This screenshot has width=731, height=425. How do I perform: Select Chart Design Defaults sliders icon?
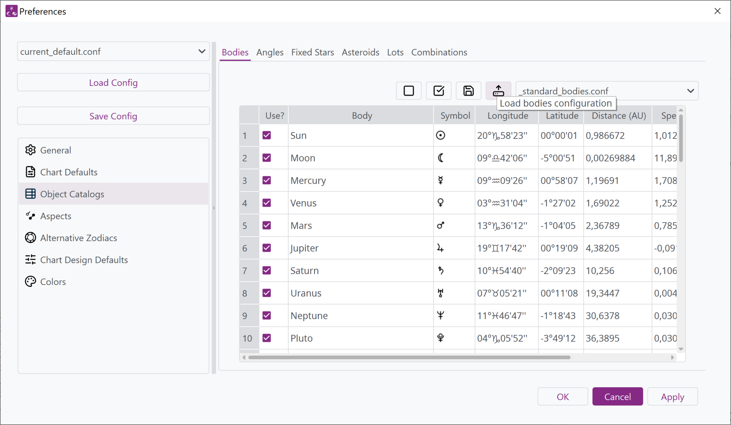pos(31,260)
